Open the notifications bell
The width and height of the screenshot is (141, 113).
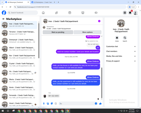coord(130,13)
